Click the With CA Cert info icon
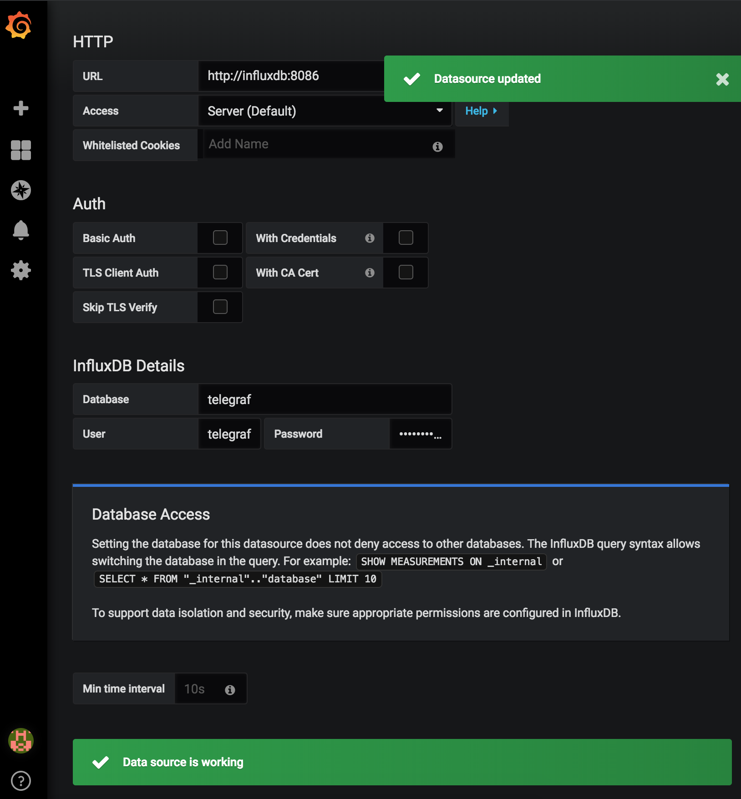The height and width of the screenshot is (799, 741). 369,273
